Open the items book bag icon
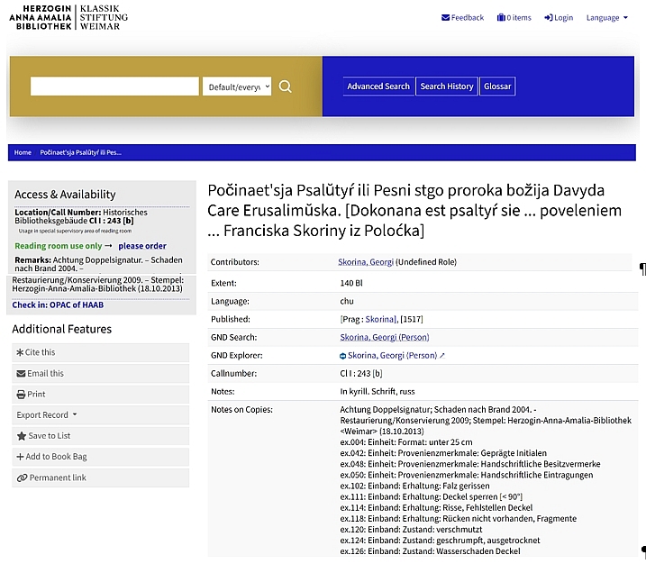The width and height of the screenshot is (646, 564). click(501, 17)
